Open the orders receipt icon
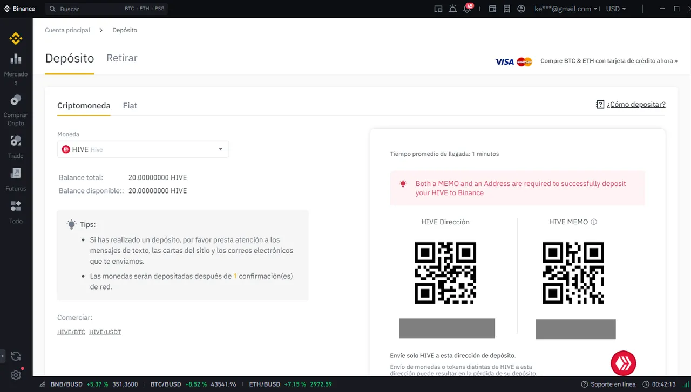The image size is (691, 392). (x=506, y=9)
